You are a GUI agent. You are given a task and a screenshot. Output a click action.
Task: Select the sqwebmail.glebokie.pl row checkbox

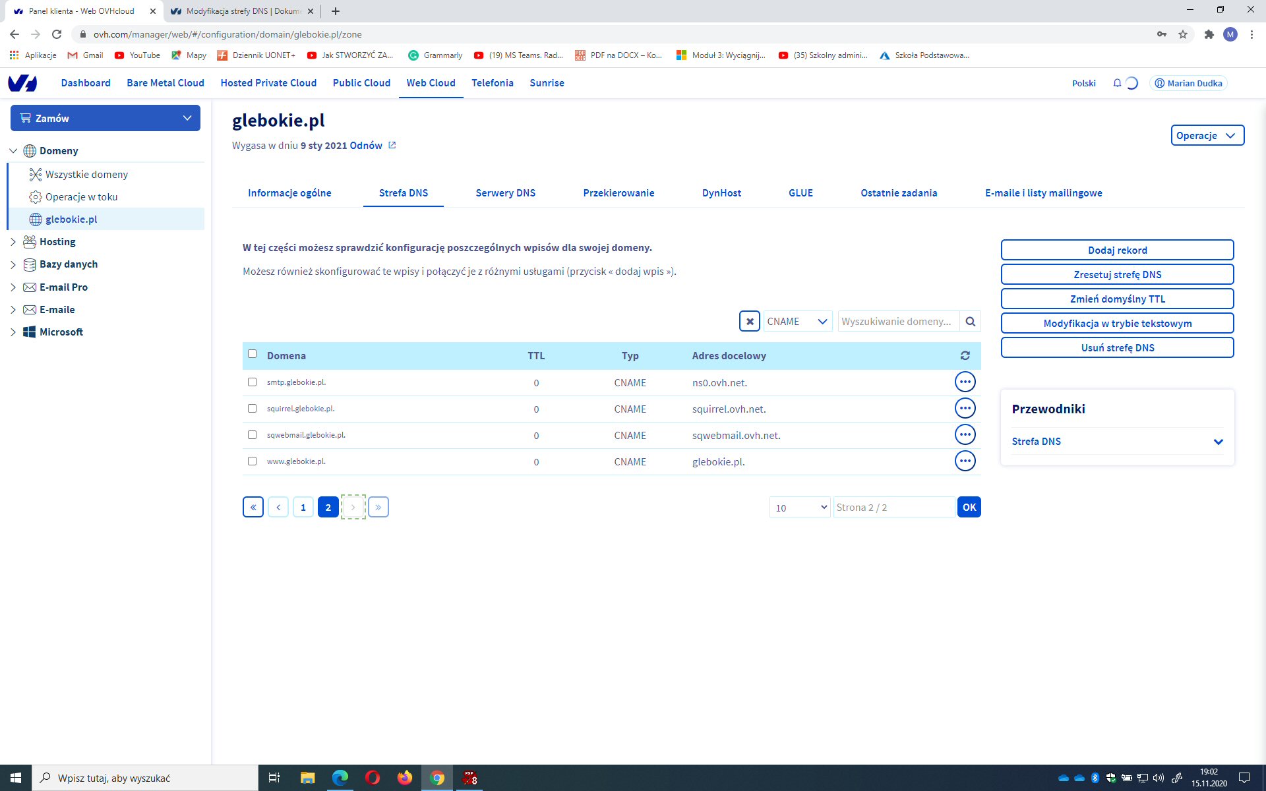252,435
